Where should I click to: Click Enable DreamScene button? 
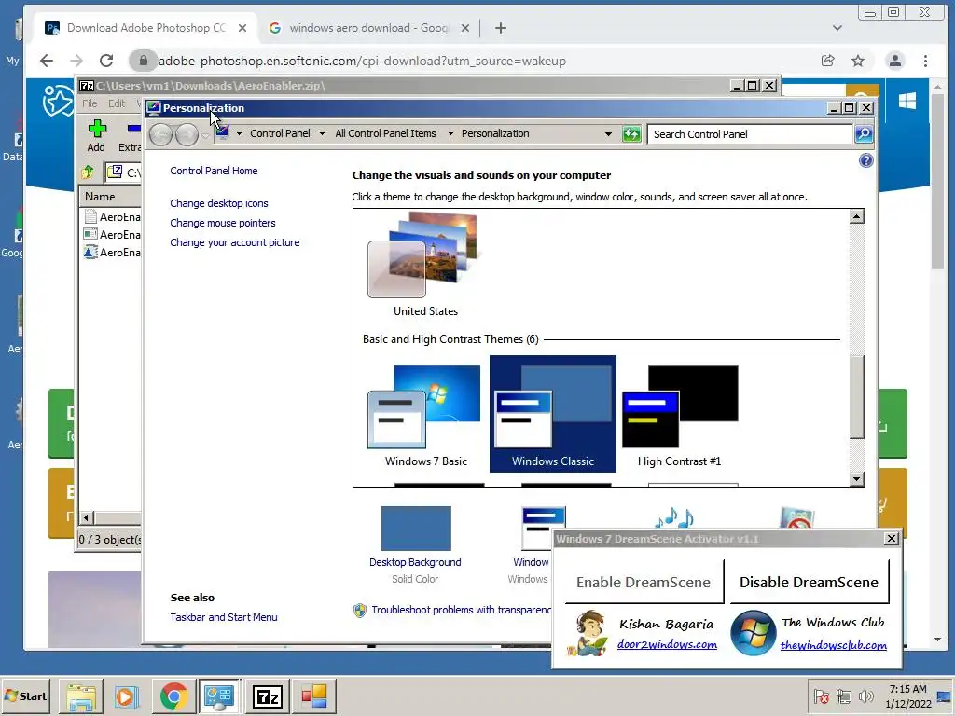[x=644, y=582]
